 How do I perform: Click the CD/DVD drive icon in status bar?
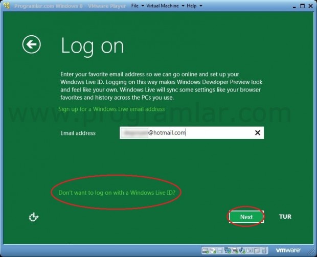tap(213, 250)
